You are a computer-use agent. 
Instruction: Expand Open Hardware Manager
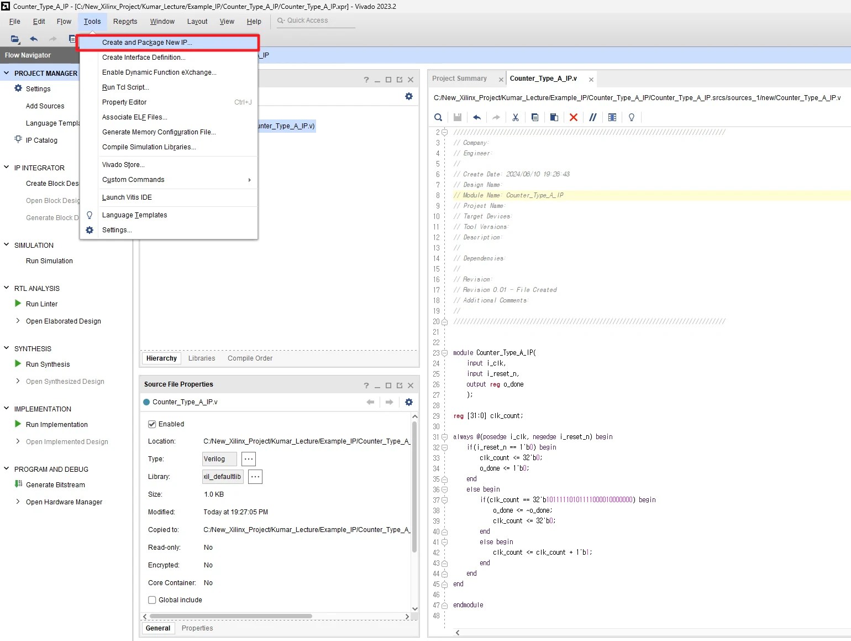coord(18,502)
